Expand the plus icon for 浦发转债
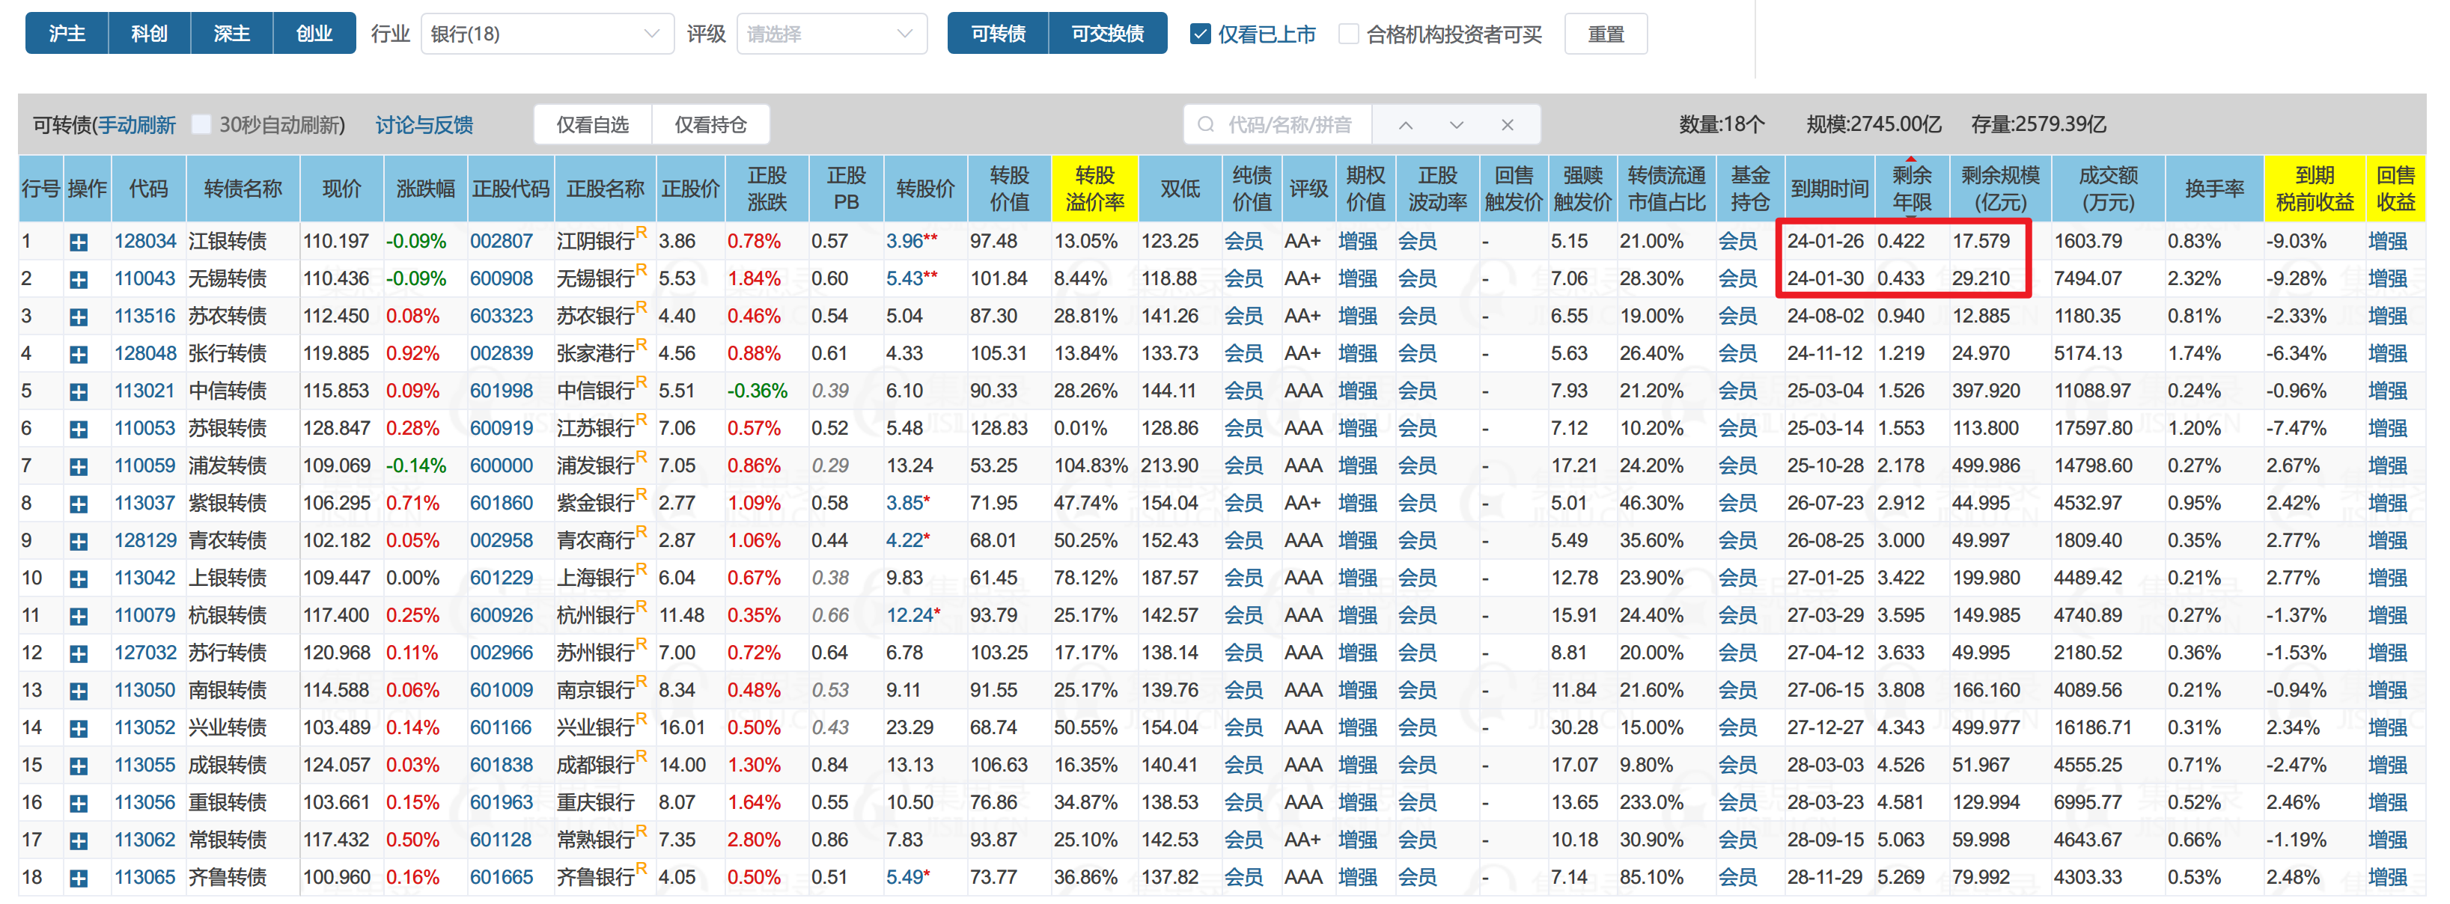This screenshot has height=904, width=2450. point(79,467)
